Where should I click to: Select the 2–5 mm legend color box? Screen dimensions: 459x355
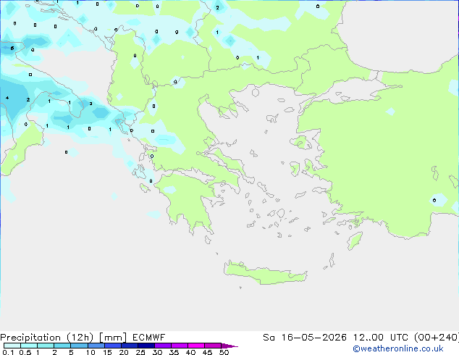[x=62, y=346]
